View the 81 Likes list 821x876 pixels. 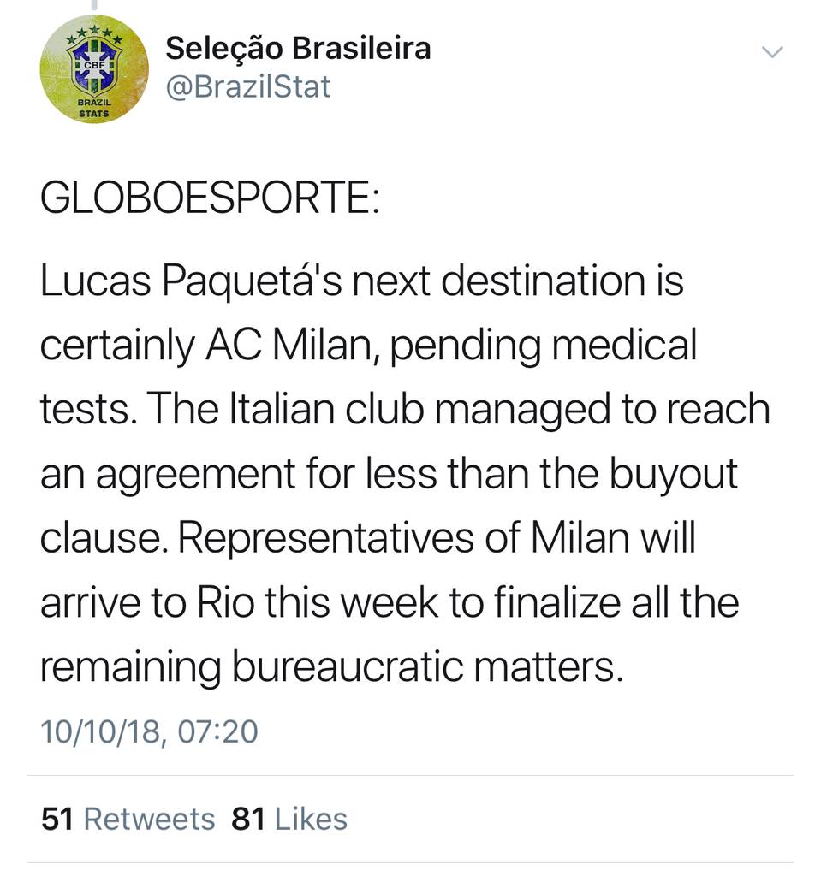(x=289, y=819)
